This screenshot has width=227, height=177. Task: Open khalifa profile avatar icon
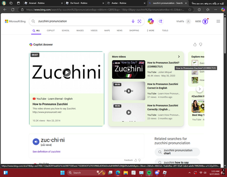pos(188,21)
